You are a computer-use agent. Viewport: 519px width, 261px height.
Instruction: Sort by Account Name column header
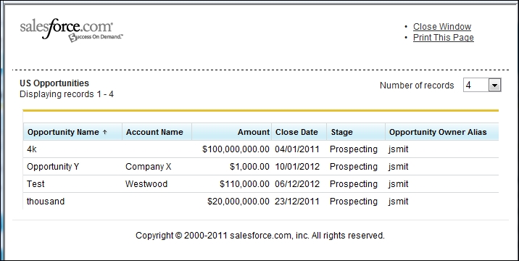click(x=154, y=132)
